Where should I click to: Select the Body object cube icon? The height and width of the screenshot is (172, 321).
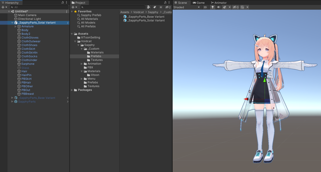[19, 30]
